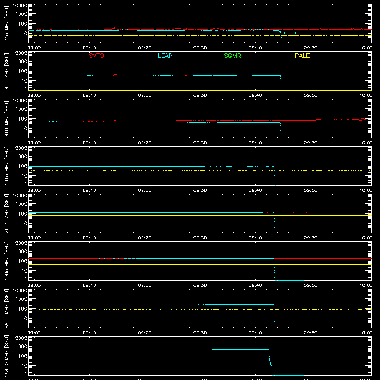Select the 4995 MHz [SFU] axis title

coord(6,261)
